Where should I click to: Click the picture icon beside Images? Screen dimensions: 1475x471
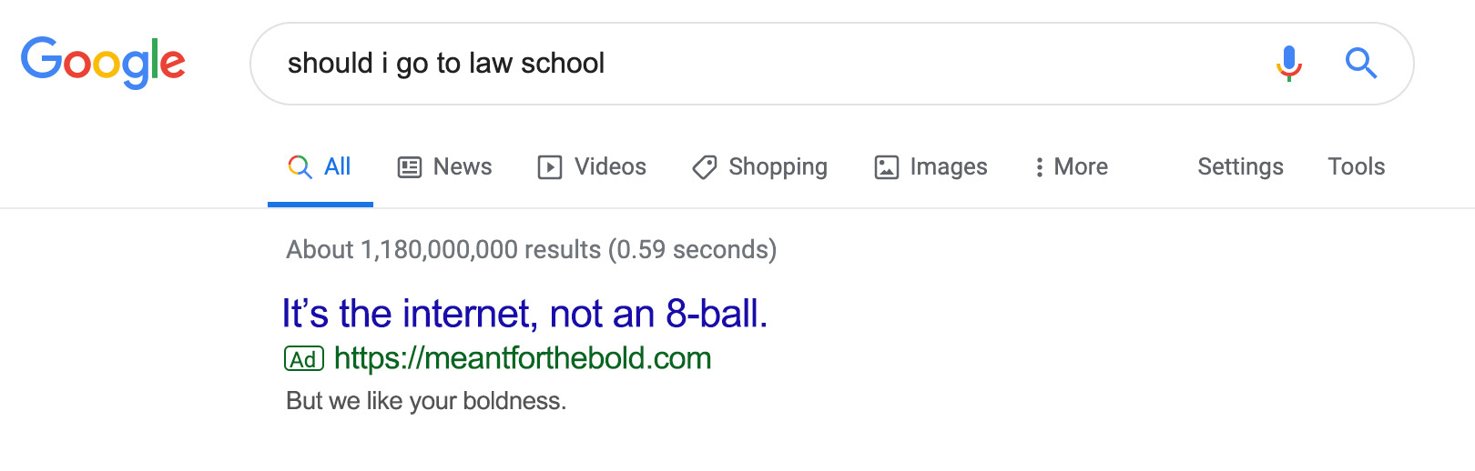[886, 167]
